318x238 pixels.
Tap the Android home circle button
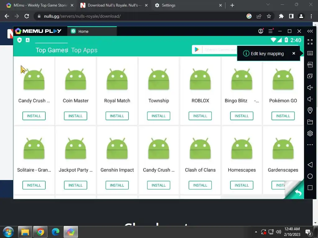310,176
